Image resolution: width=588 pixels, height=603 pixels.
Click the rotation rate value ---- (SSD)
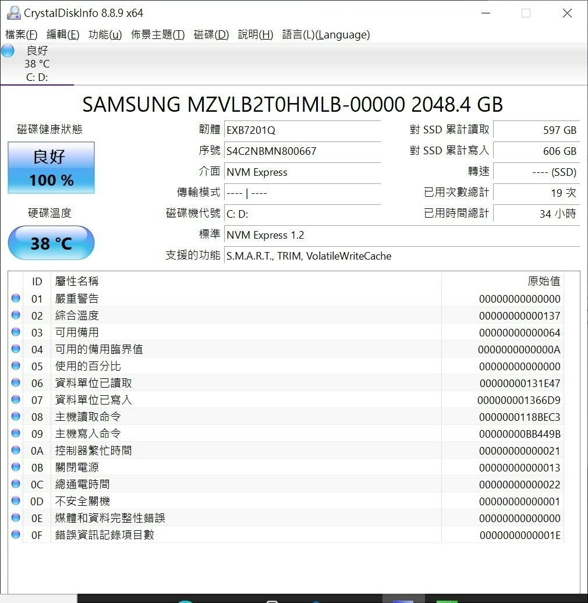536,172
